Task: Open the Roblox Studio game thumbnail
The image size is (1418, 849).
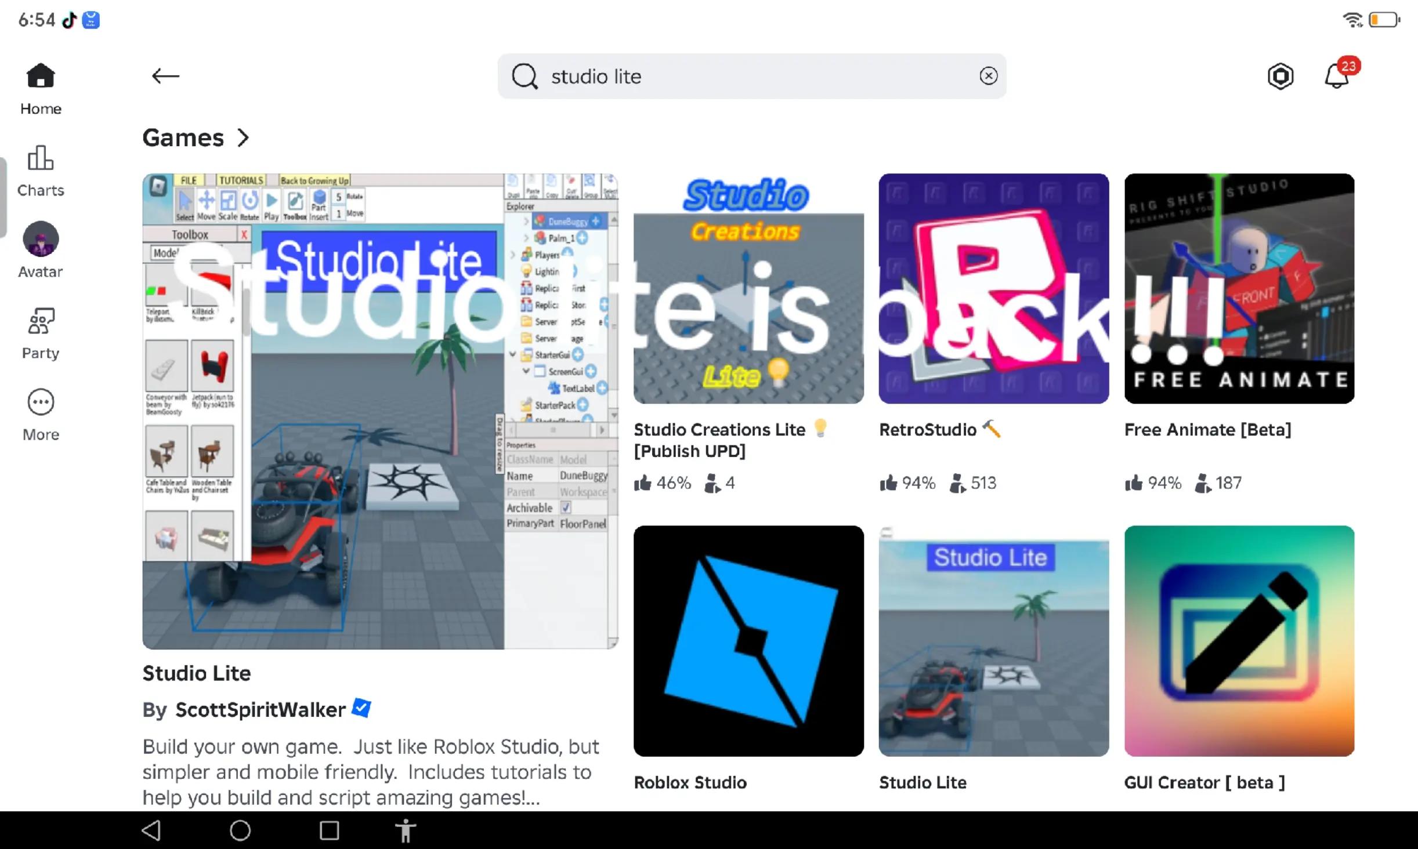Action: (x=748, y=641)
